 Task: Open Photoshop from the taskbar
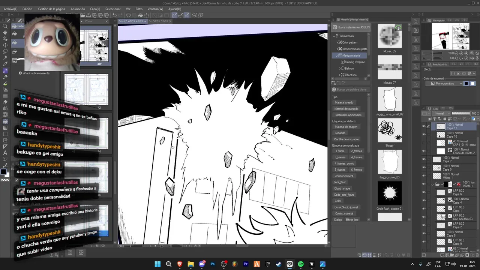tap(213, 264)
